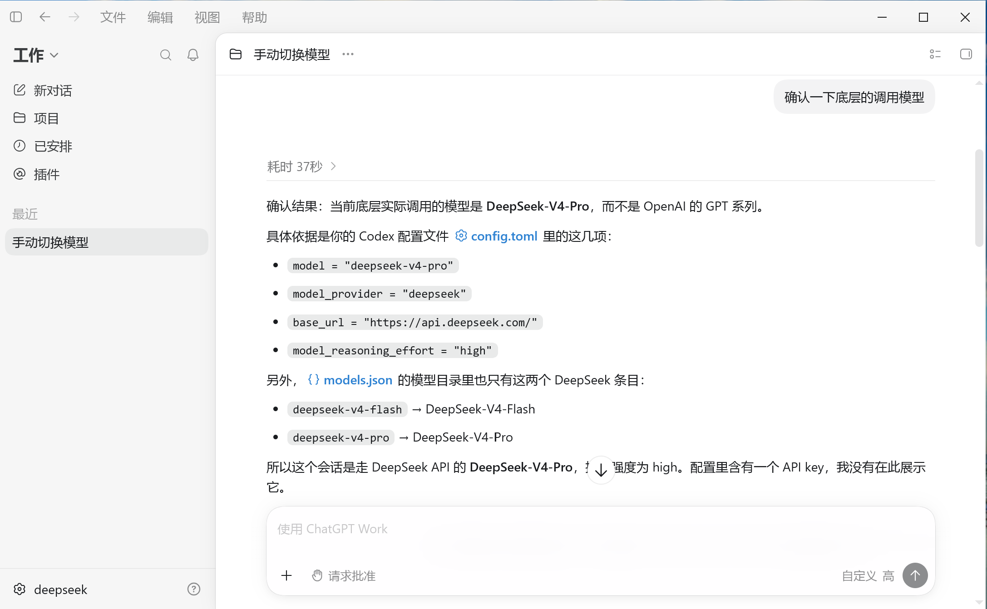Open the 帮助 menu
Image resolution: width=987 pixels, height=609 pixels.
pos(254,17)
